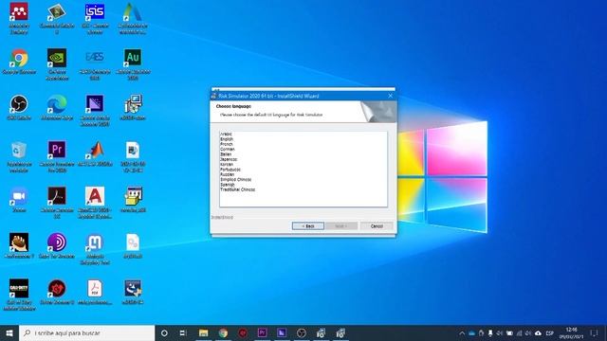Select Japanese in the language list
The height and width of the screenshot is (341, 607).
229,159
